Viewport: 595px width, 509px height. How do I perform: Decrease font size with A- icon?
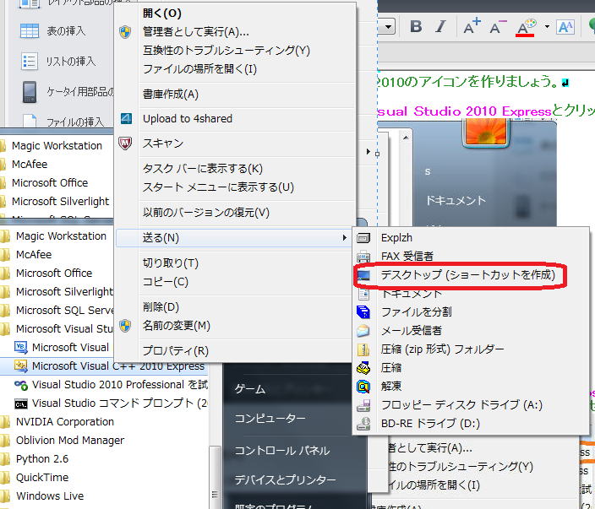[498, 26]
